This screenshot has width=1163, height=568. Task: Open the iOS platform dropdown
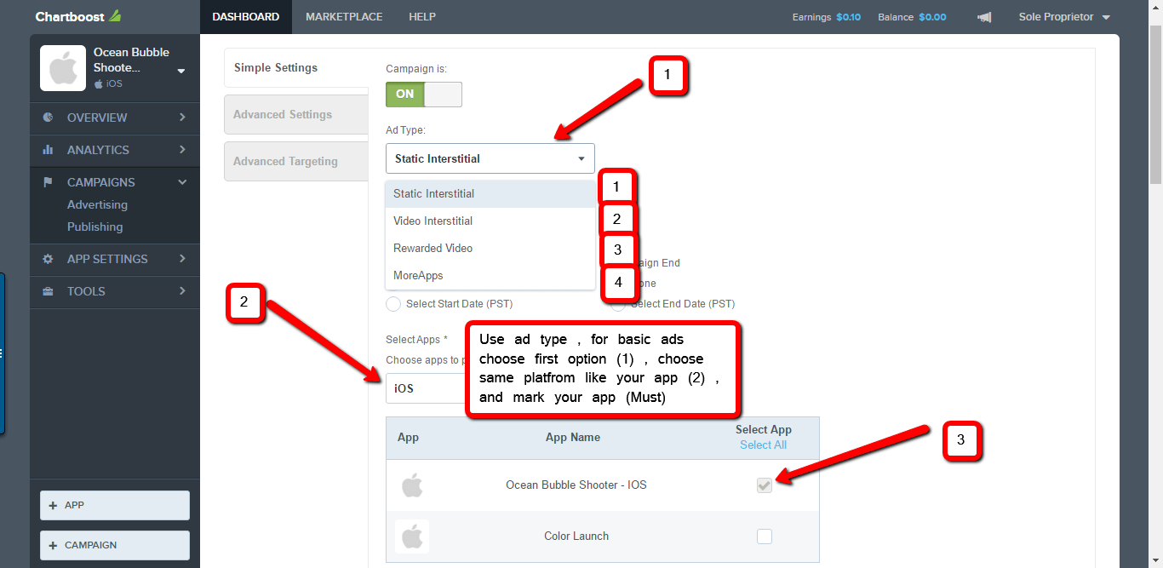coord(426,388)
